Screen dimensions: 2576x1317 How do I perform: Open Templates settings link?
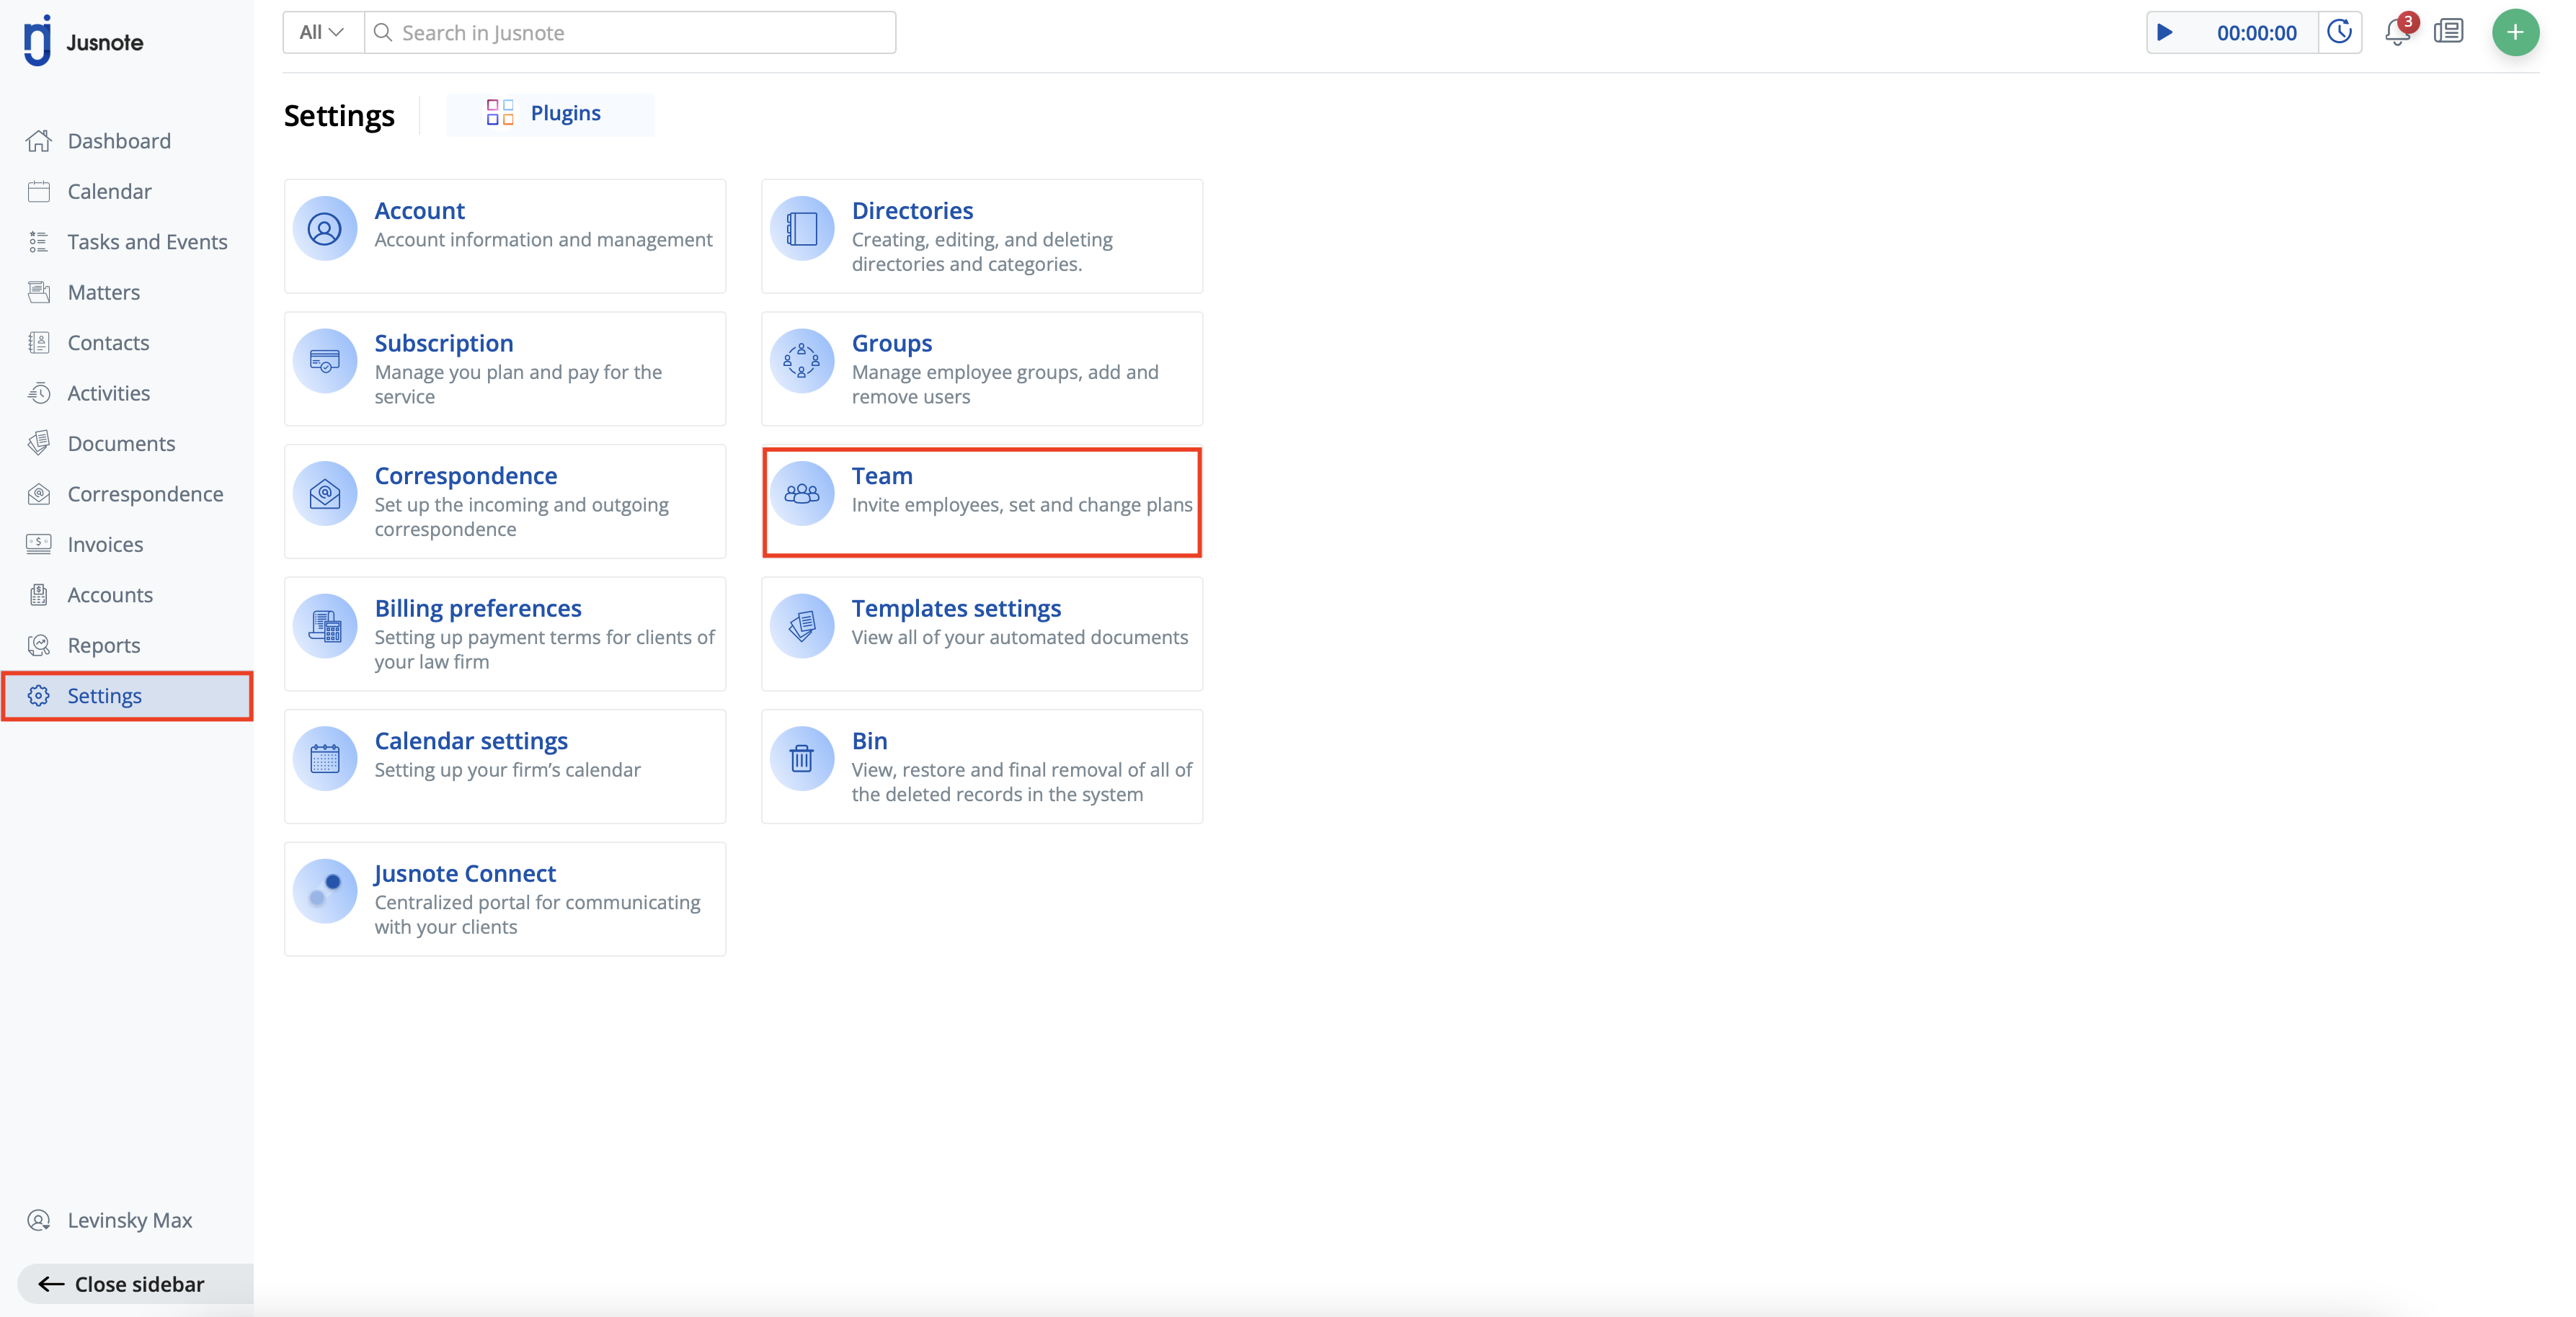pos(956,607)
